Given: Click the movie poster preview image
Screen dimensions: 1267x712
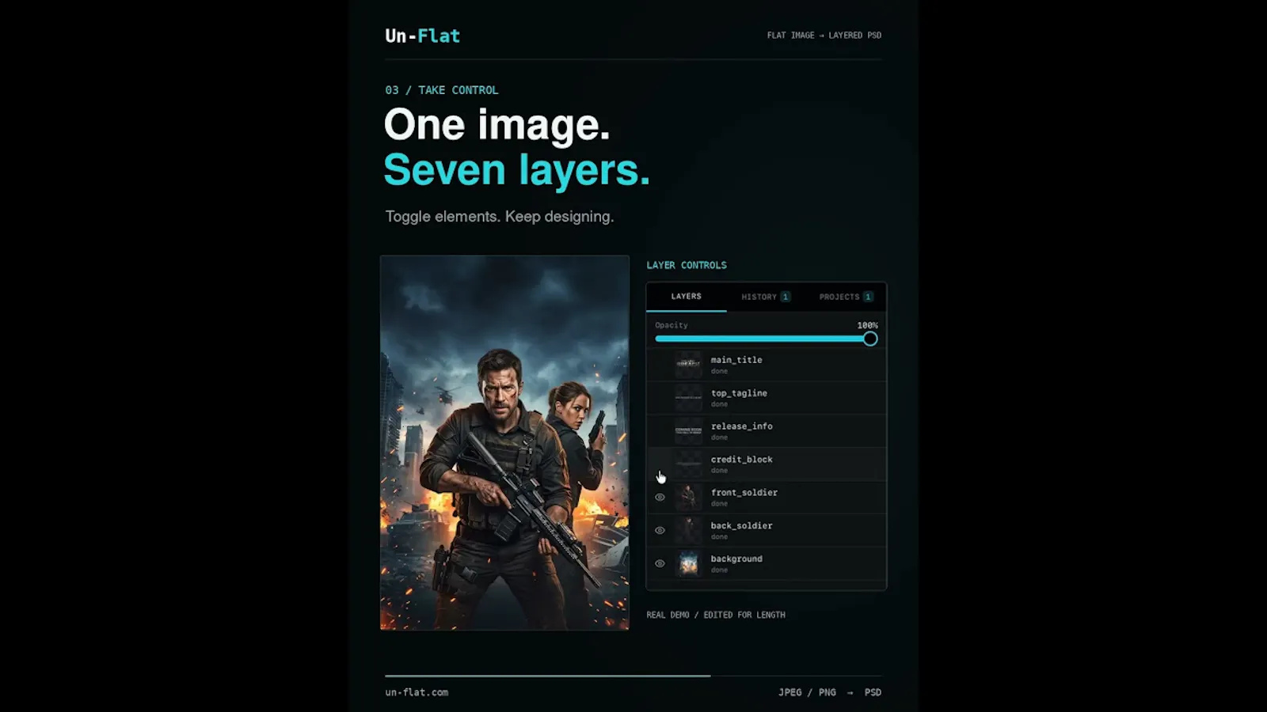Looking at the screenshot, I should (x=504, y=442).
